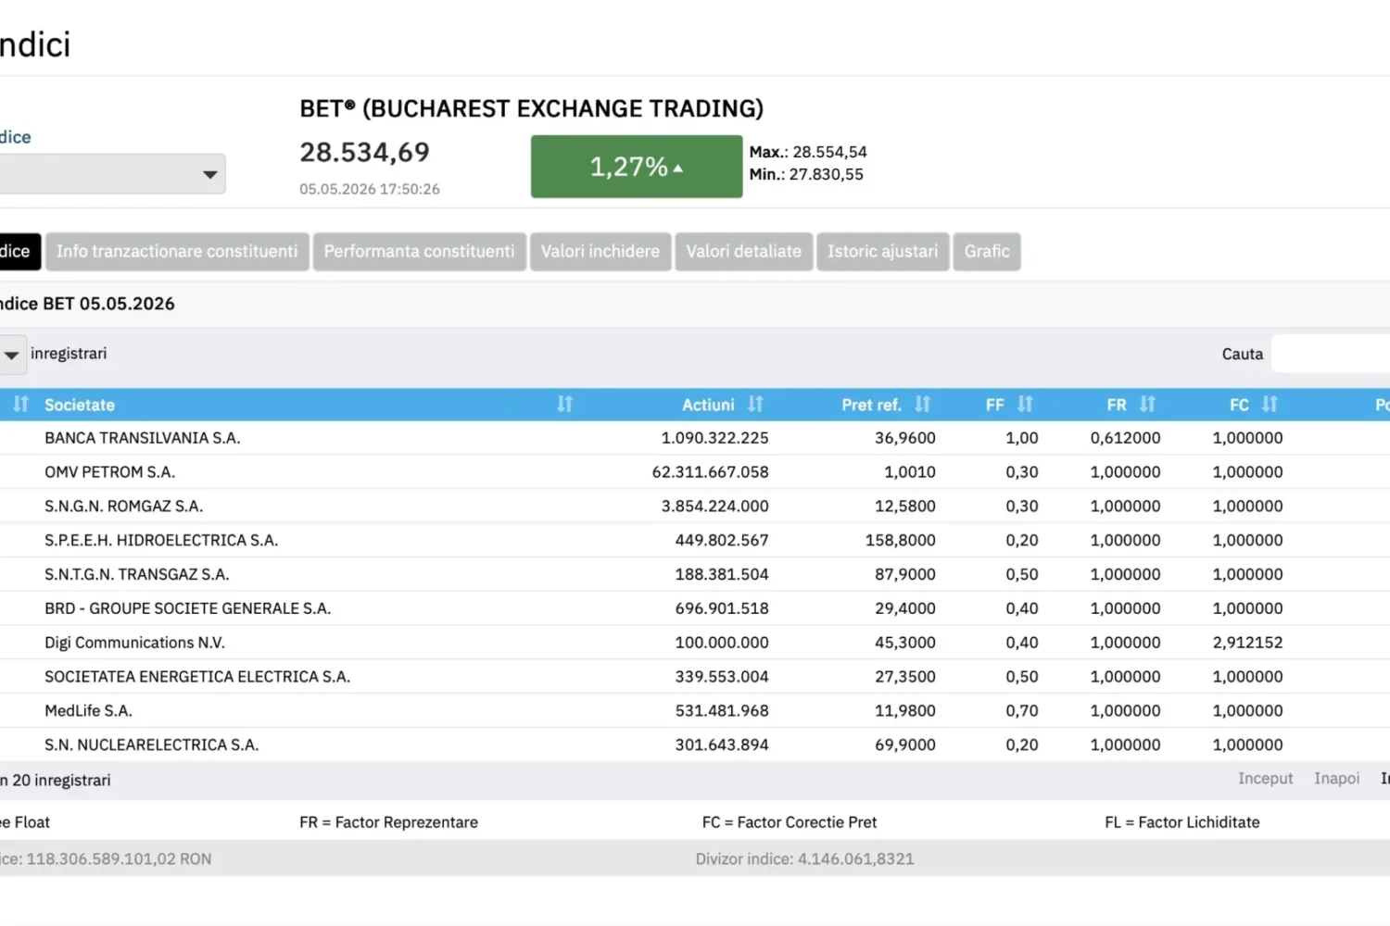The width and height of the screenshot is (1390, 926).
Task: Select S.N.G.N. ROMGAZ S.A. company name
Action: 124,507
